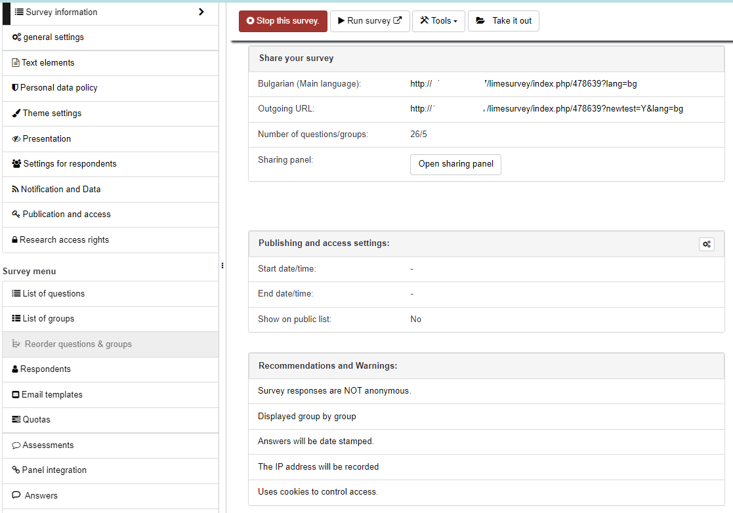
Task: Click the Survey menu section heading
Action: 29,272
